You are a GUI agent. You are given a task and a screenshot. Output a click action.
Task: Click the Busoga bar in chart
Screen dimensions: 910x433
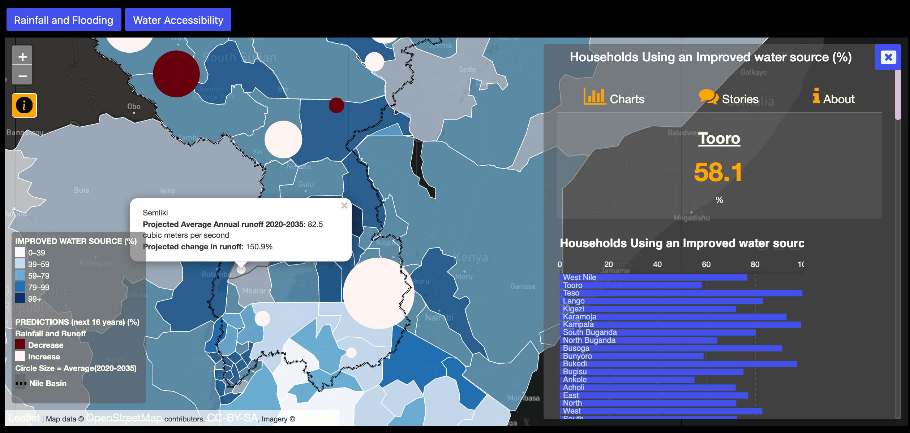pos(671,348)
